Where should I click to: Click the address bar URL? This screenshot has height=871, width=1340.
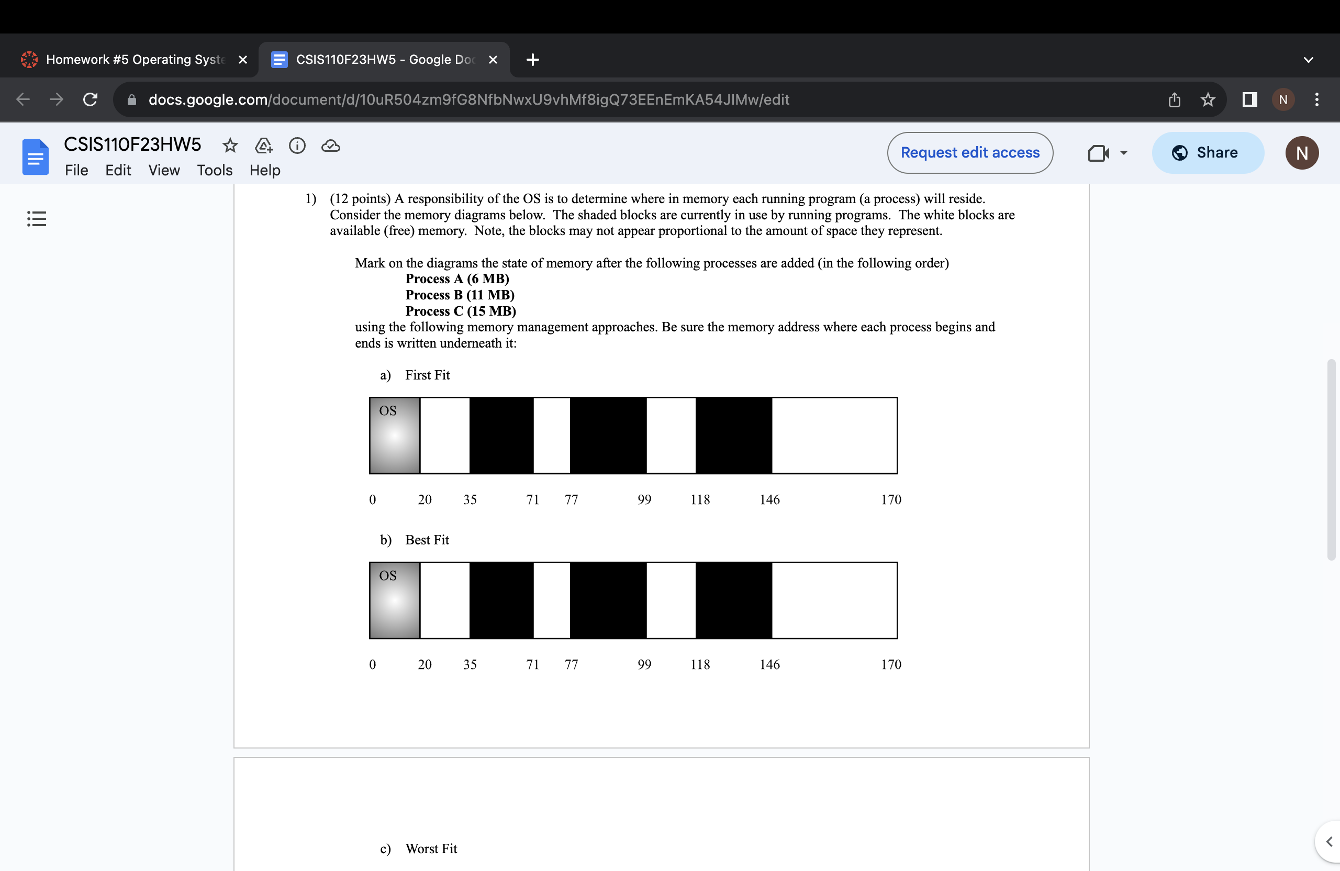468,99
